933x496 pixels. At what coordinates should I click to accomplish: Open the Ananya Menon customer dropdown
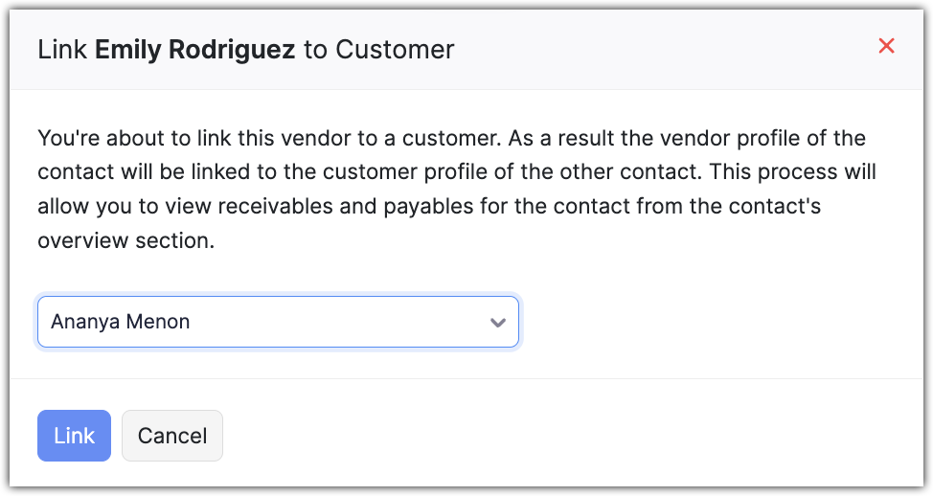(278, 322)
